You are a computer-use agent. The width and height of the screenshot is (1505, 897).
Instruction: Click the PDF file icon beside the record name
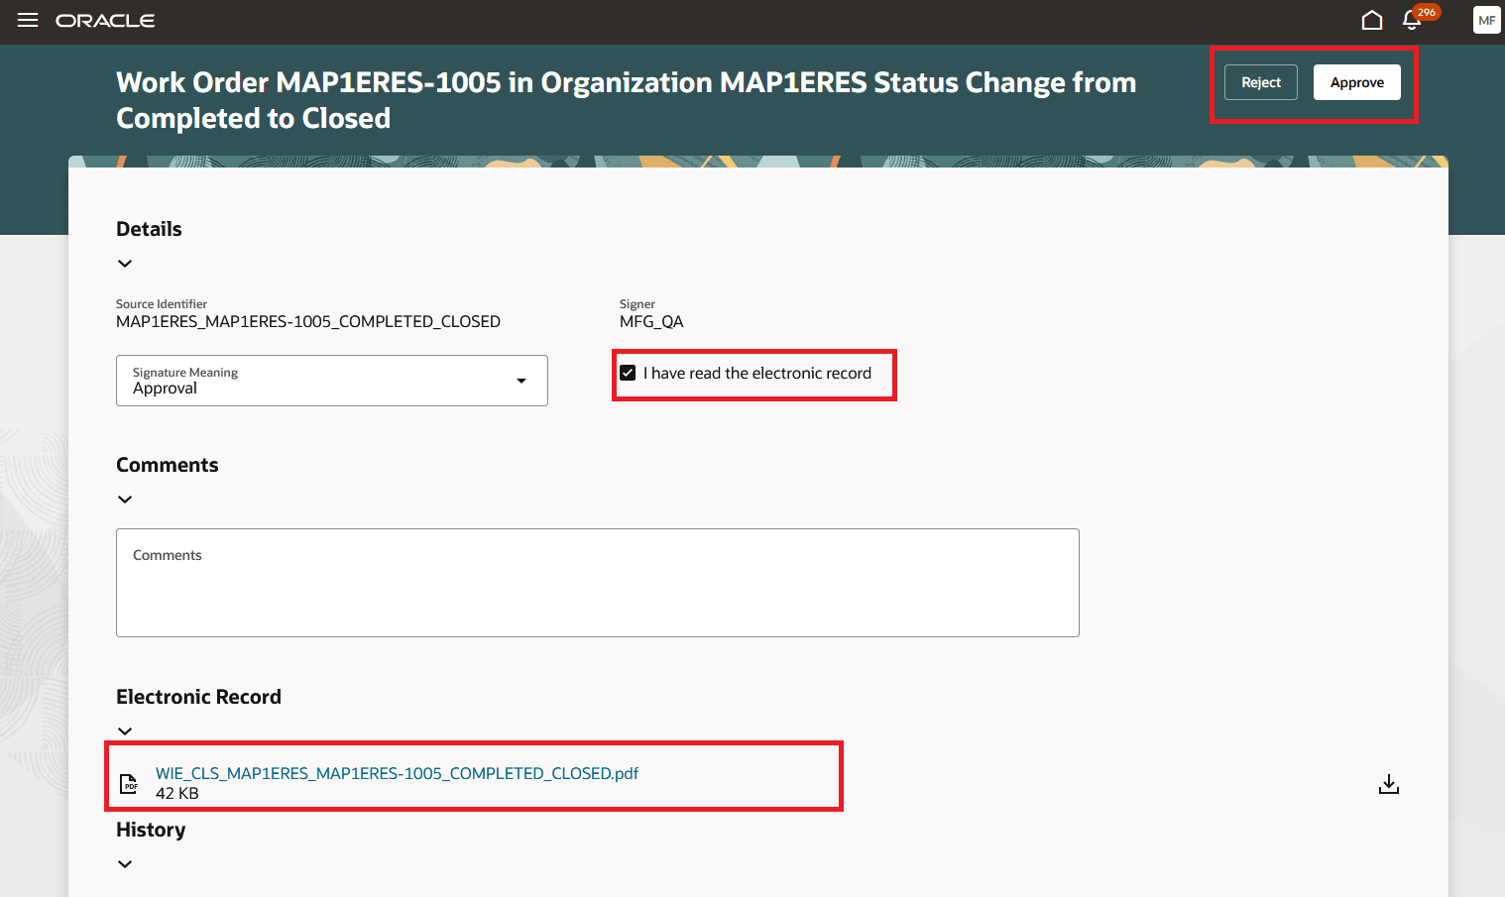pyautogui.click(x=128, y=783)
